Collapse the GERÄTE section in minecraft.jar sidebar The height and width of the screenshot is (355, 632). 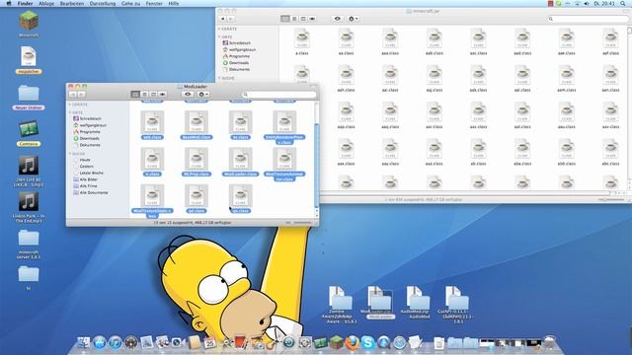[219, 29]
